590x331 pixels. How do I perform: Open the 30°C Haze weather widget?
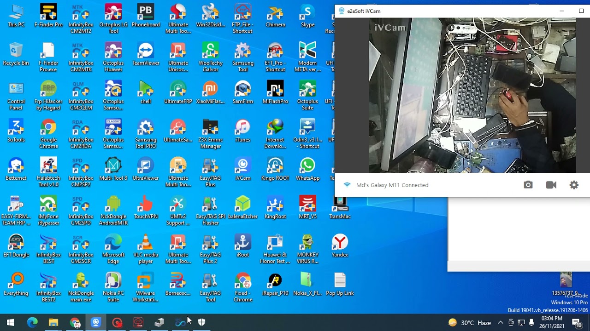tap(470, 323)
